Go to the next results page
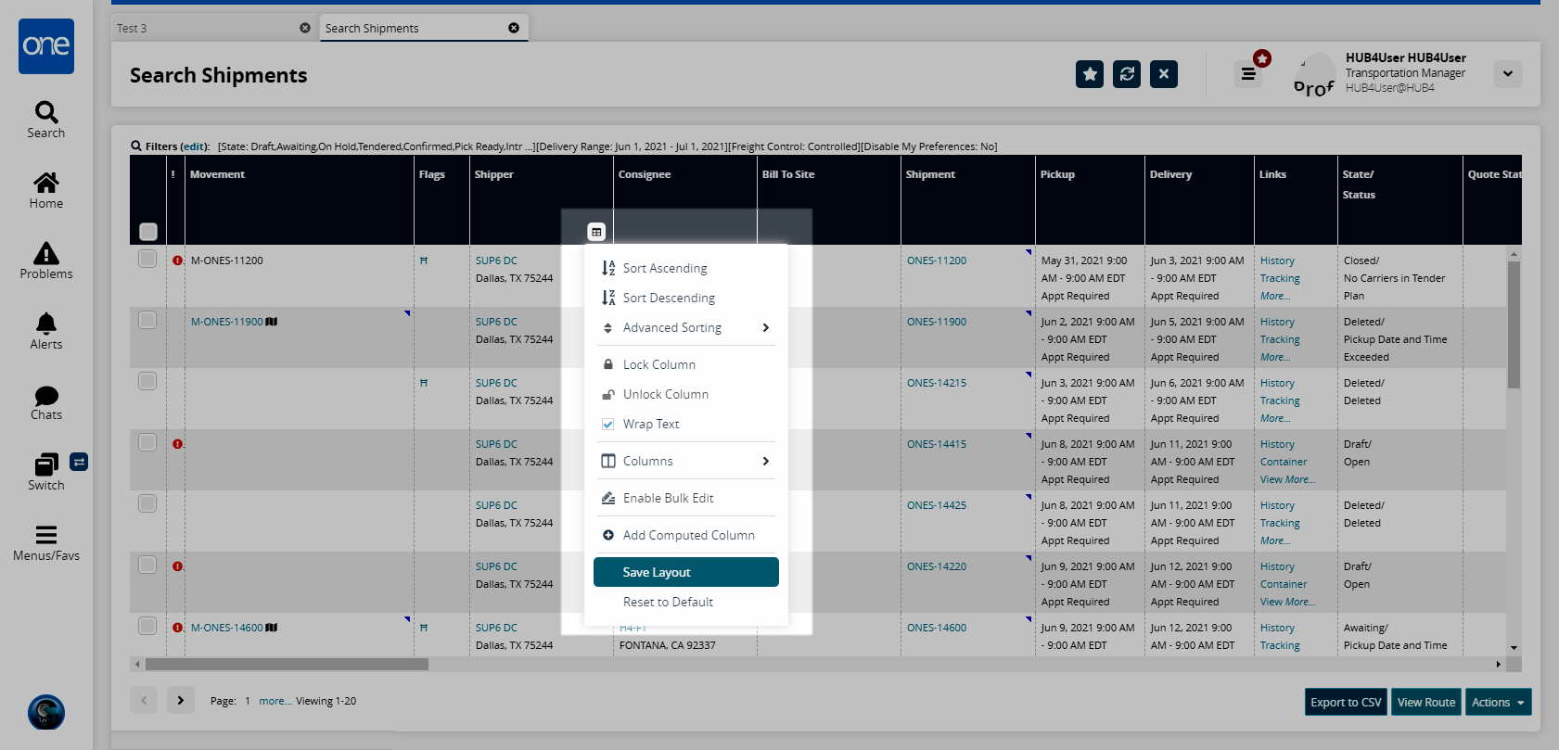The image size is (1559, 750). pyautogui.click(x=181, y=700)
